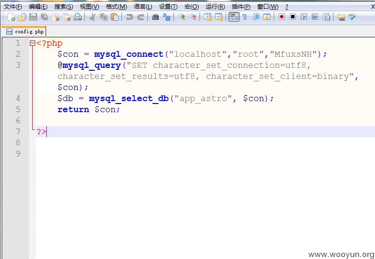Click on "app_astro" database name
375x259 pixels.
(203, 98)
